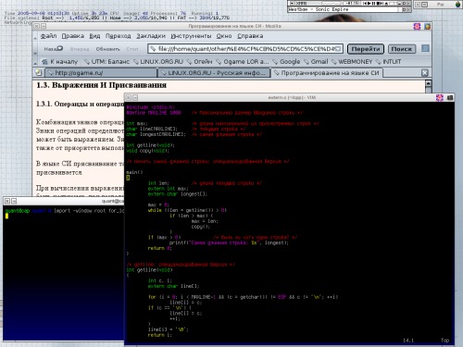Open the Ogame LOR a... bookmark
The width and height of the screenshot is (463, 347).
(243, 62)
